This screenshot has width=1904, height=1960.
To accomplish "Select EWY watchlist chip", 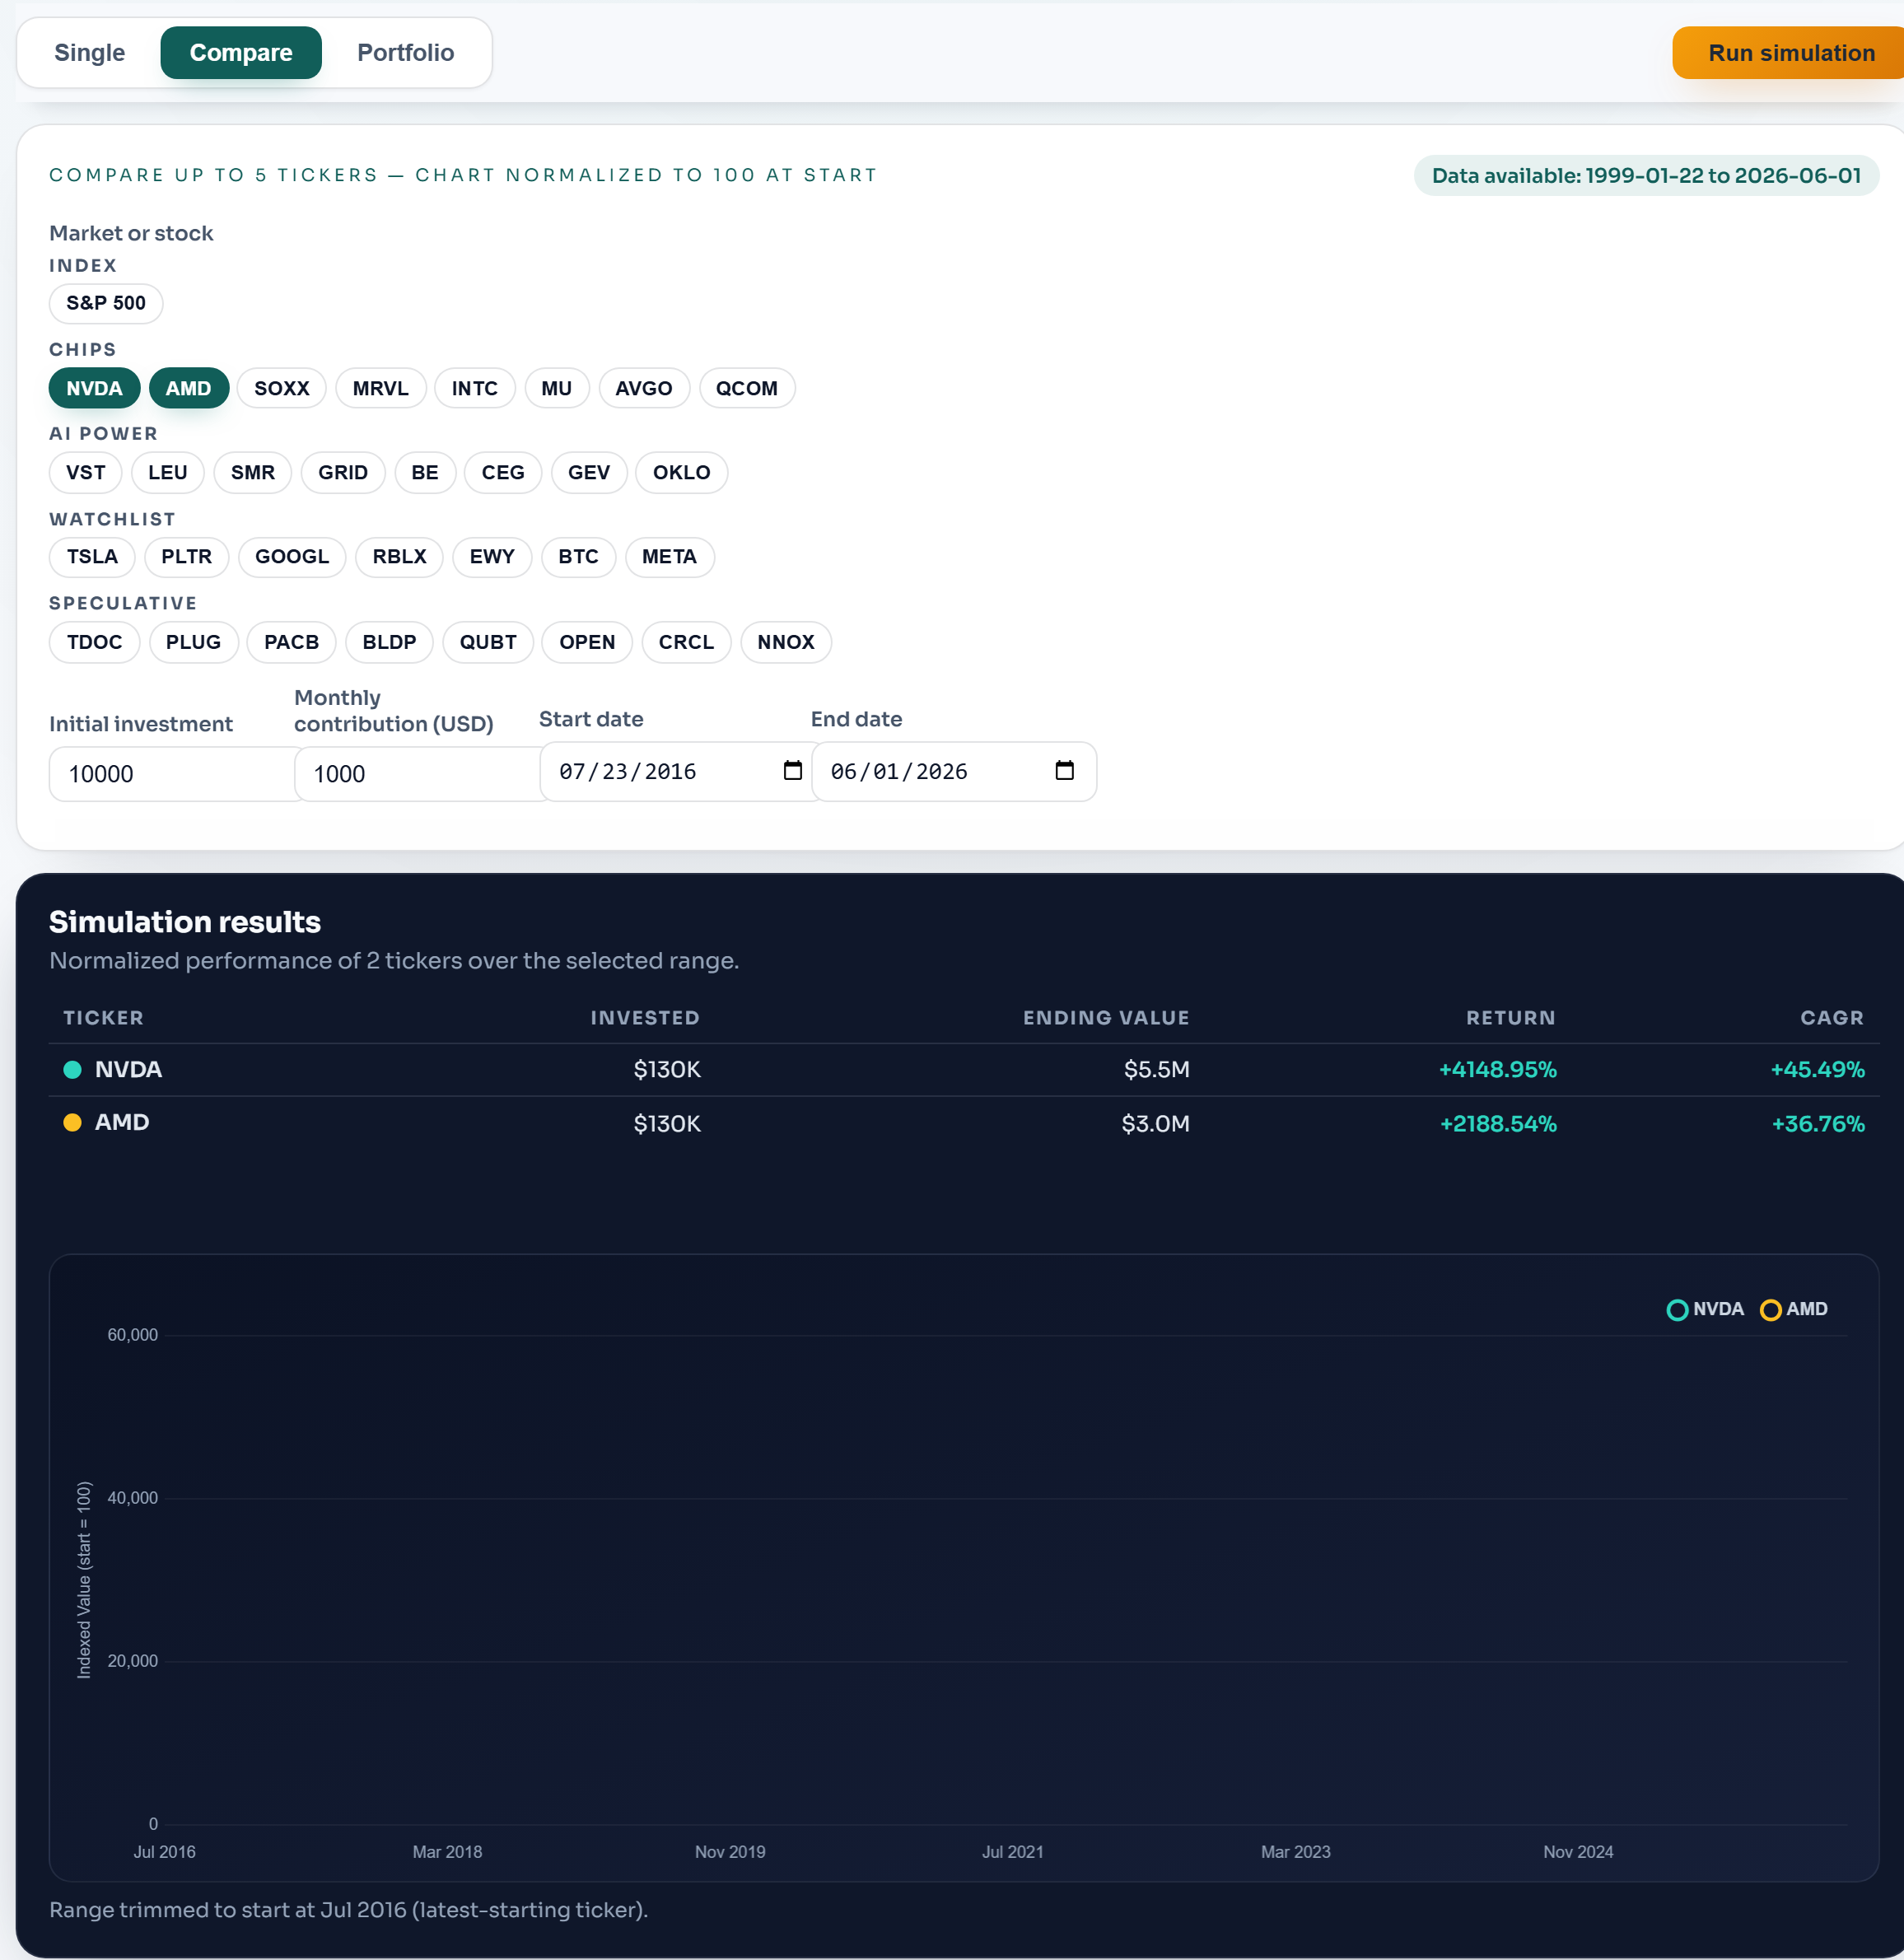I will click(492, 557).
